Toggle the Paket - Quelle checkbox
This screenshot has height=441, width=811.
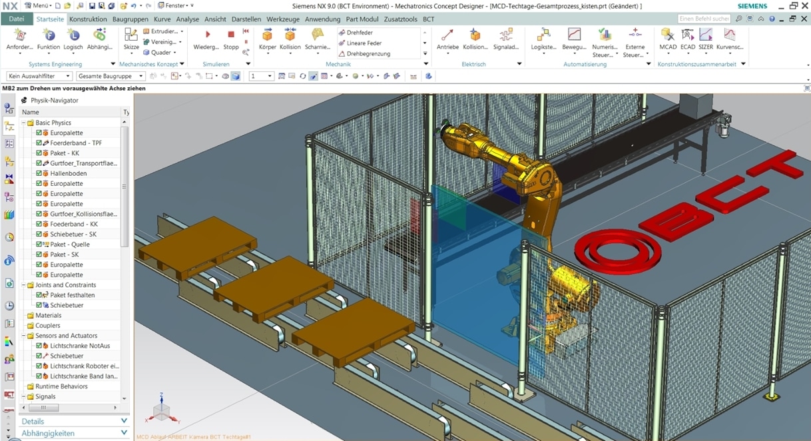pos(39,244)
